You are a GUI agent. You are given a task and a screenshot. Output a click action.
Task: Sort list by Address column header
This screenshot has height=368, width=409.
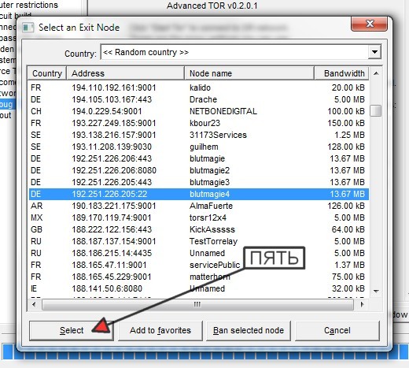125,73
